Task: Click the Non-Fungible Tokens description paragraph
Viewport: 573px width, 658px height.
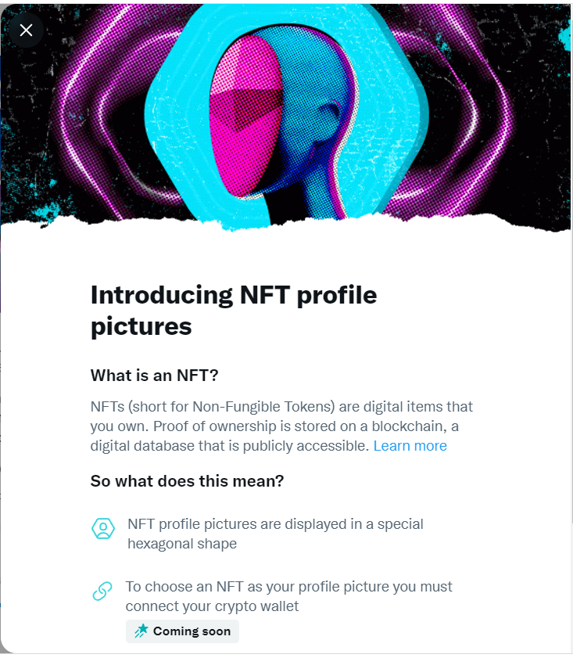Action: click(281, 426)
